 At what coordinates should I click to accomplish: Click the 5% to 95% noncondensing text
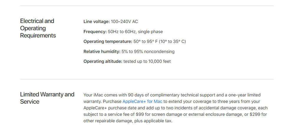(148, 52)
